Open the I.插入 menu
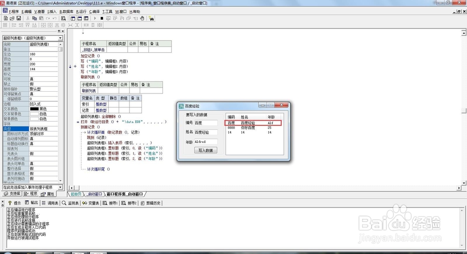This screenshot has width=467, height=254. tap(52, 12)
